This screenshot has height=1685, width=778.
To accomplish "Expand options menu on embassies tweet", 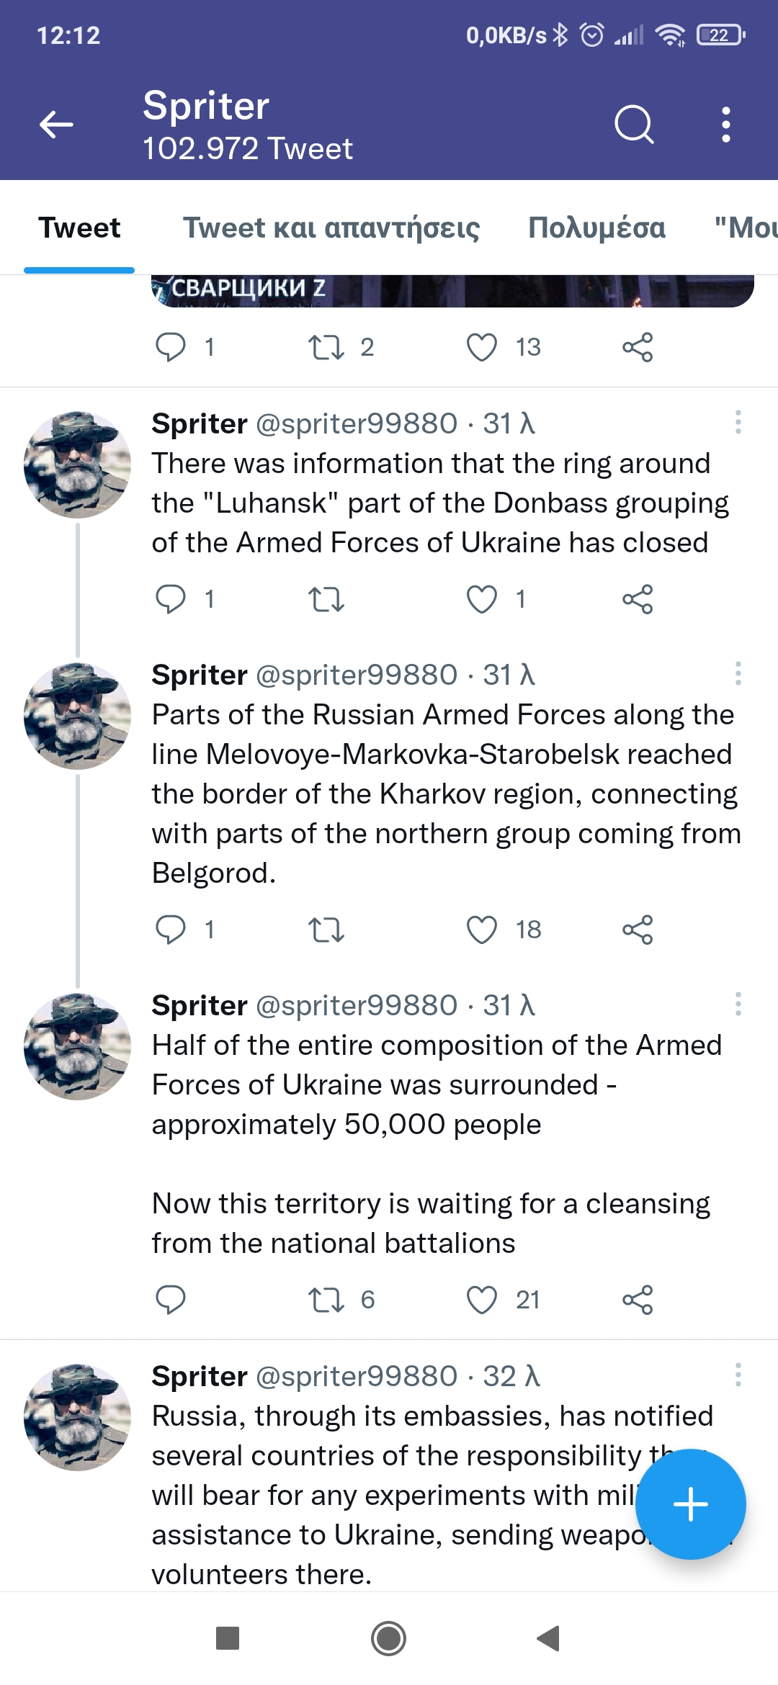I will 738,1375.
